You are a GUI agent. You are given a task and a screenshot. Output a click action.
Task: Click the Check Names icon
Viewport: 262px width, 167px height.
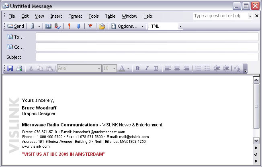[x=57, y=26]
